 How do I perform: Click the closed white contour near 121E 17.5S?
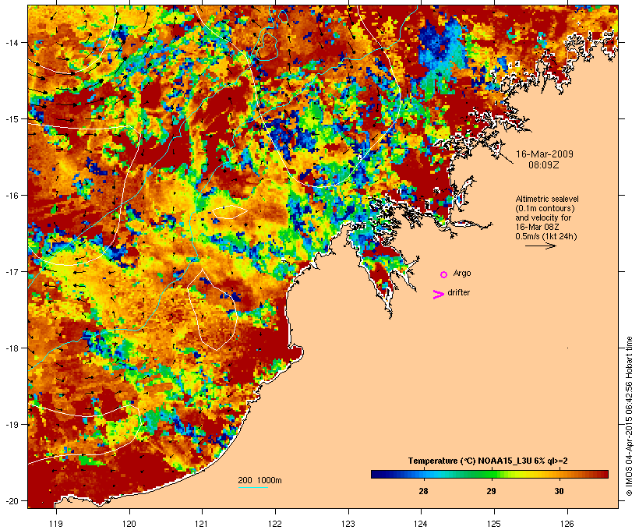[212, 310]
